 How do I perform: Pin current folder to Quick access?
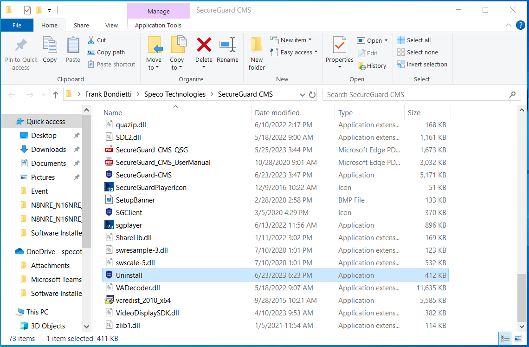pyautogui.click(x=21, y=52)
